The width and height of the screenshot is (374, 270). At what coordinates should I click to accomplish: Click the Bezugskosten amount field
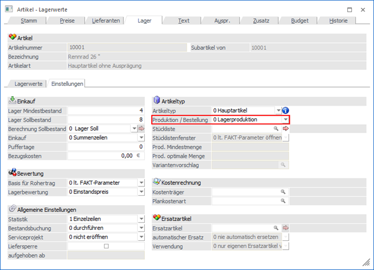102,156
